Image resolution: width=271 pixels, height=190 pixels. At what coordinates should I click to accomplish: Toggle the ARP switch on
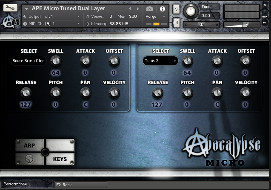coord(29,145)
